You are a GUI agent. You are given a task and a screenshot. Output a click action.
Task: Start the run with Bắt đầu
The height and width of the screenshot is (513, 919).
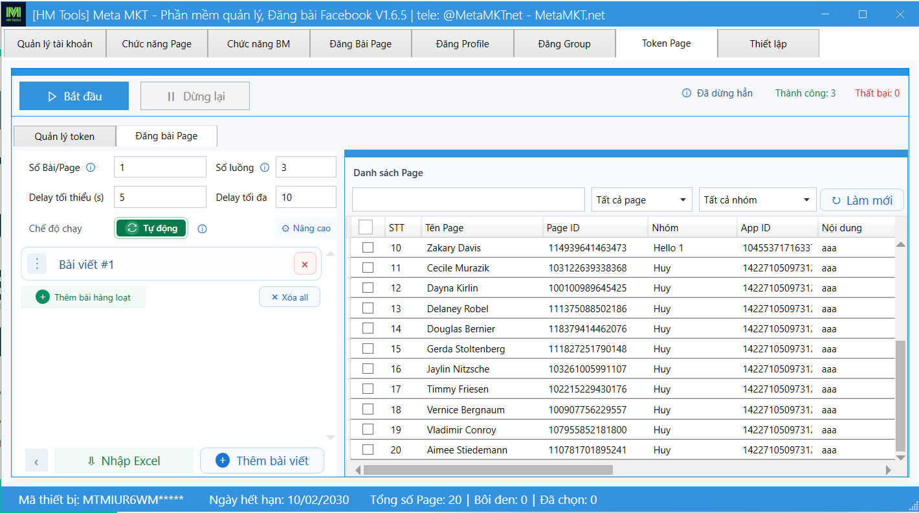tap(74, 96)
